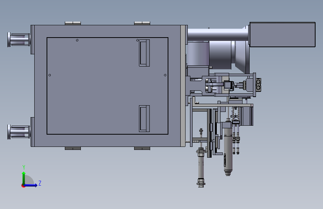Click the red X axis origin dot of triad
This screenshot has height=209, width=323.
(23, 186)
